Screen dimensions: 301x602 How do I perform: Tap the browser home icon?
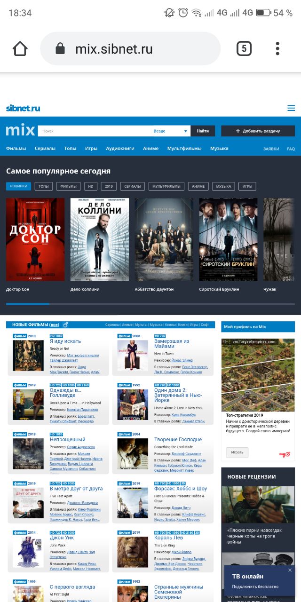tap(20, 48)
